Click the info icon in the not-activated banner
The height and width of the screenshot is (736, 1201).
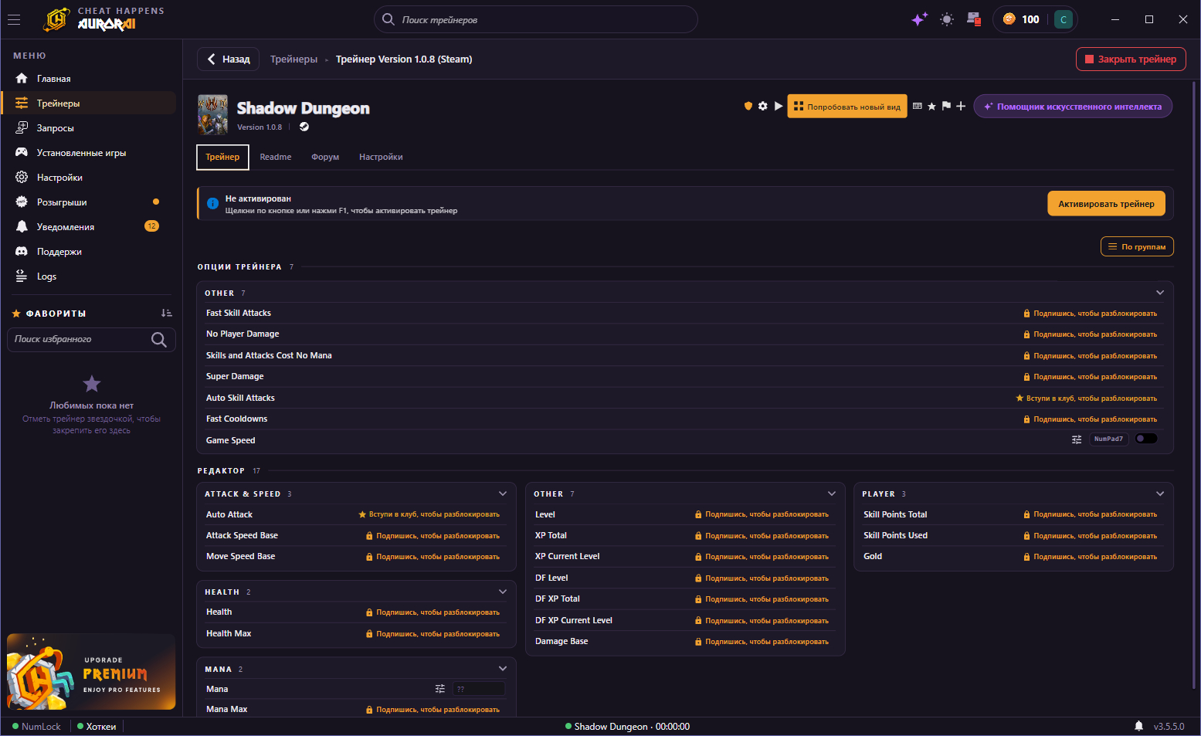[x=213, y=203]
